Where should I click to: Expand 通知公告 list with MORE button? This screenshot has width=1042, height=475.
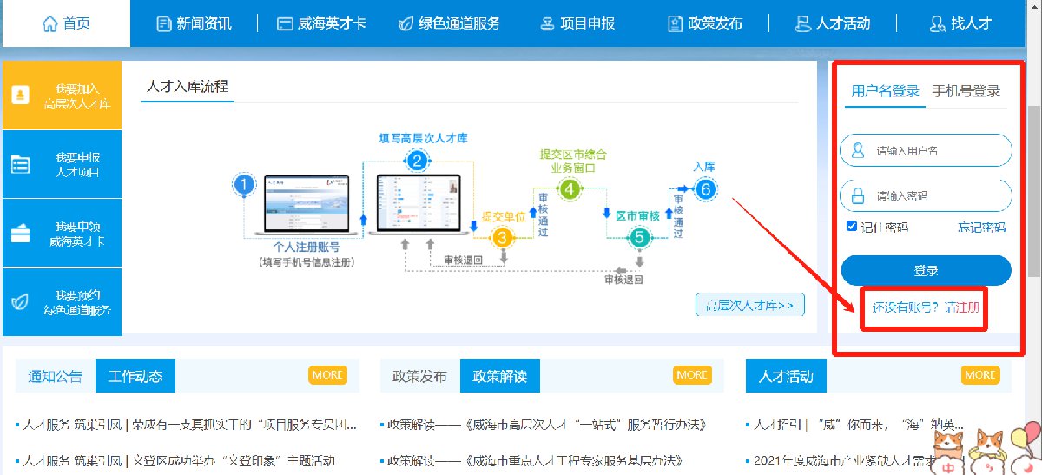[x=327, y=375]
